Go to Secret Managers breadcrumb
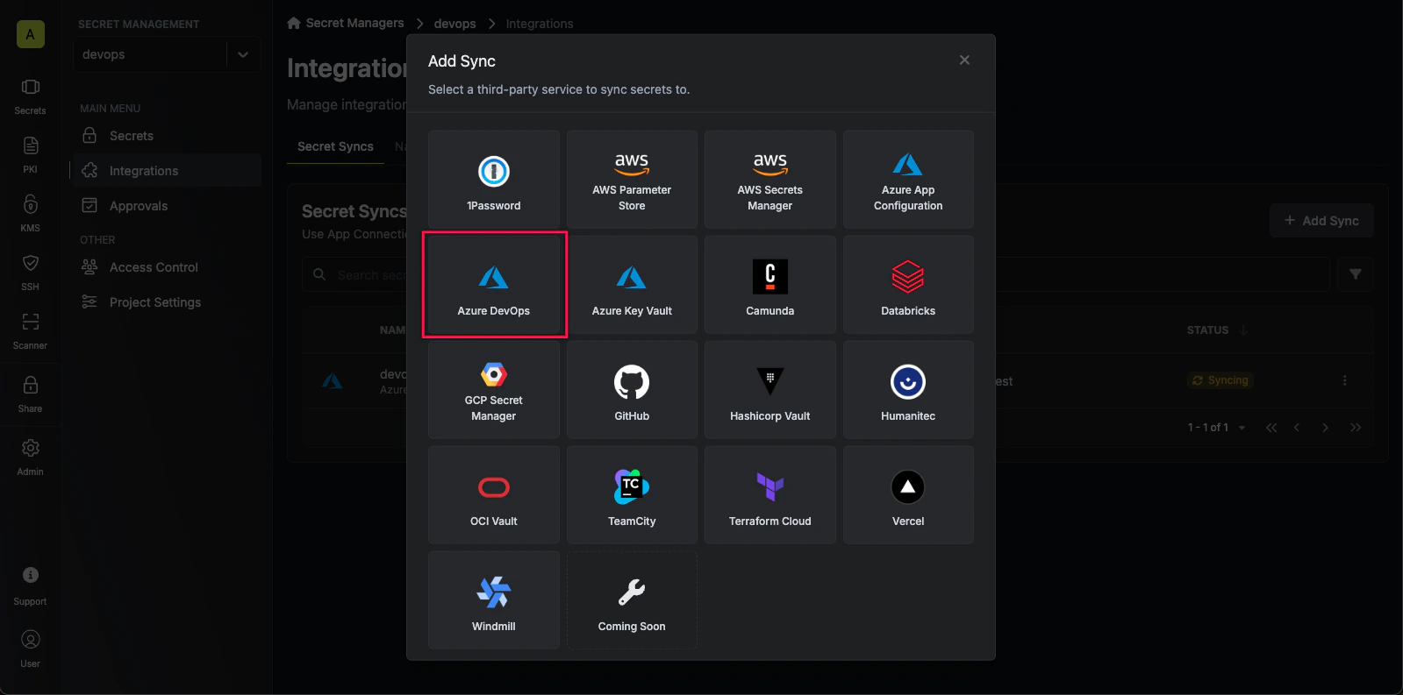The width and height of the screenshot is (1403, 695). point(346,23)
